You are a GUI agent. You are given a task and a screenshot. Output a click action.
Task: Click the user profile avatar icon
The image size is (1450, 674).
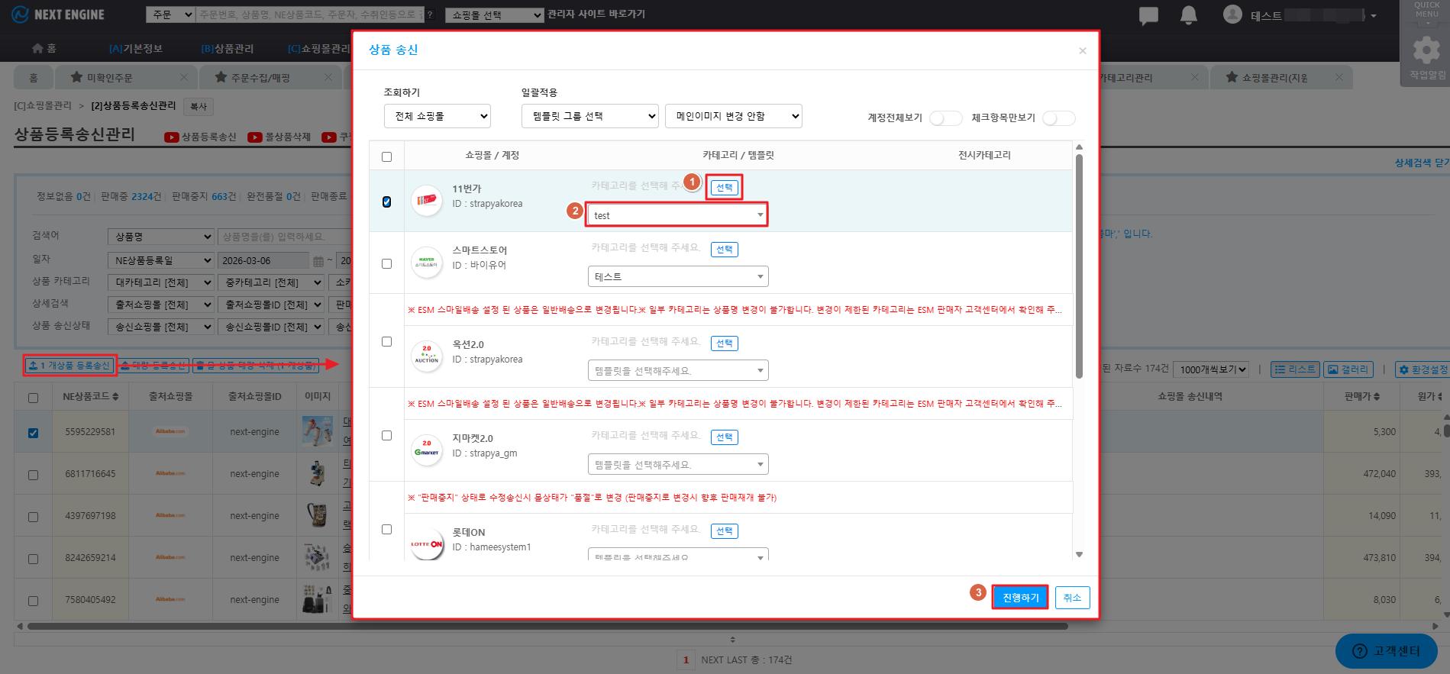1232,15
